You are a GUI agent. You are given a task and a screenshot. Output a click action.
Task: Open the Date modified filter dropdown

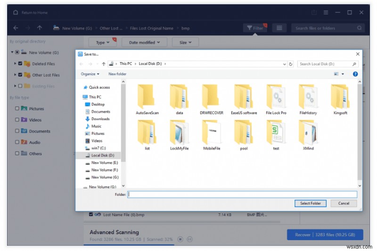[144, 42]
